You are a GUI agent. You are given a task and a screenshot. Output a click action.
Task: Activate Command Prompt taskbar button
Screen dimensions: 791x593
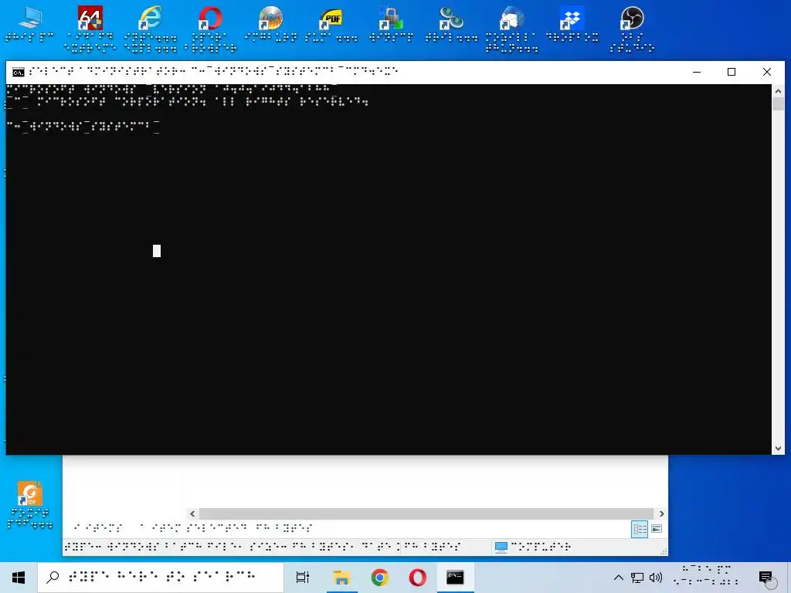click(x=455, y=578)
